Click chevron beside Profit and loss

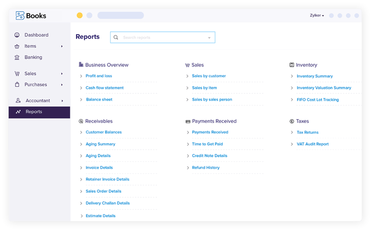(x=81, y=76)
